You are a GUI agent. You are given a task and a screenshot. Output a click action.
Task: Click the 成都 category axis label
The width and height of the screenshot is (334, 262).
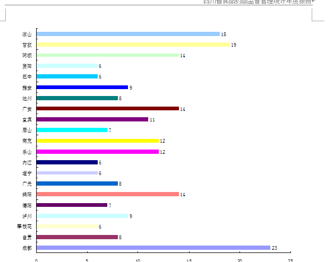[x=27, y=248]
